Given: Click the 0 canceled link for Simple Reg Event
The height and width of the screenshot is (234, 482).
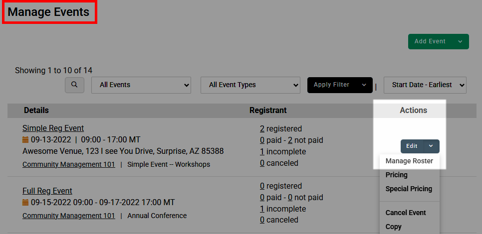Looking at the screenshot, I should pyautogui.click(x=262, y=163).
